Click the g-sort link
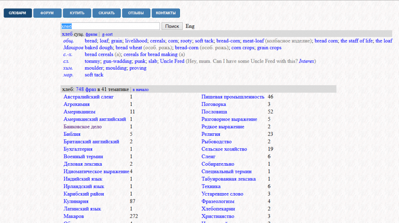The image size is (399, 223). [107, 35]
